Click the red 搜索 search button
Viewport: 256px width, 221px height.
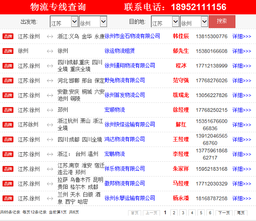pyautogui.click(x=222, y=22)
